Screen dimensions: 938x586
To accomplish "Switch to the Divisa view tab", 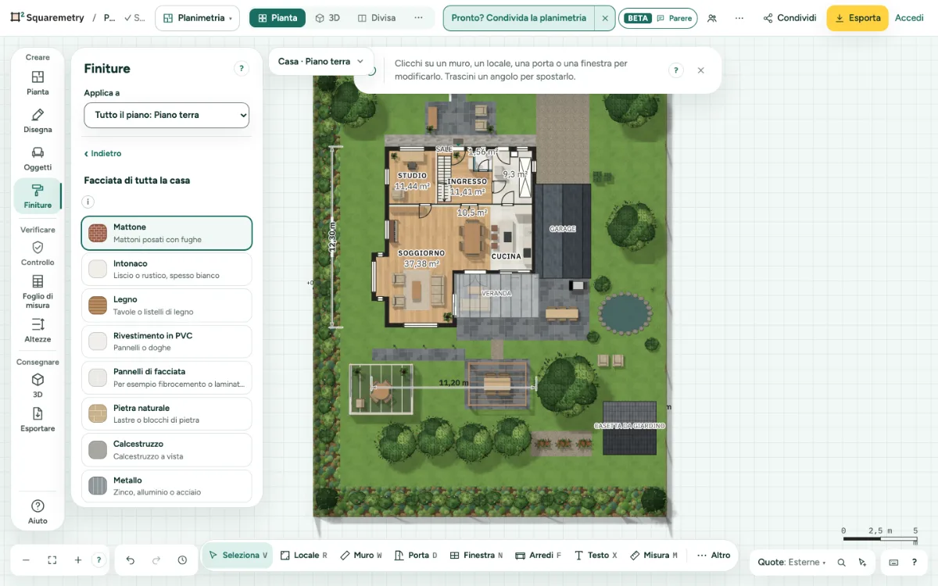I will point(377,18).
